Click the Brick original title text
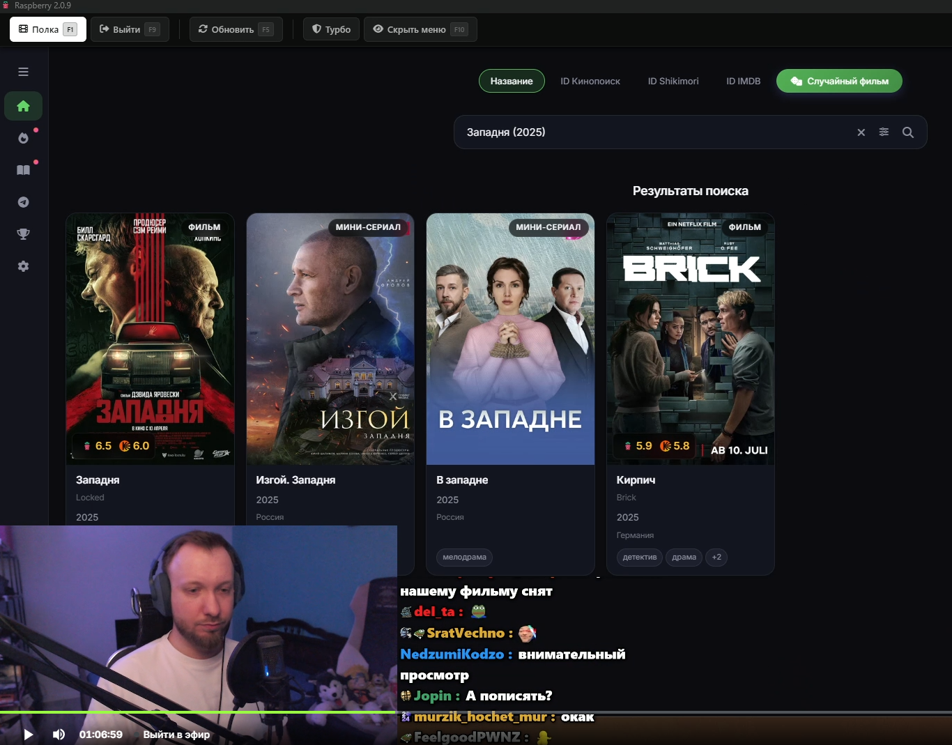 [627, 498]
